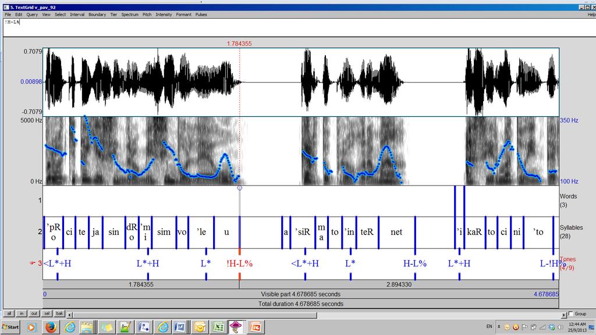Image resolution: width=596 pixels, height=335 pixels.
Task: Open the Math Input pen icon in taskbar
Action: 125,327
